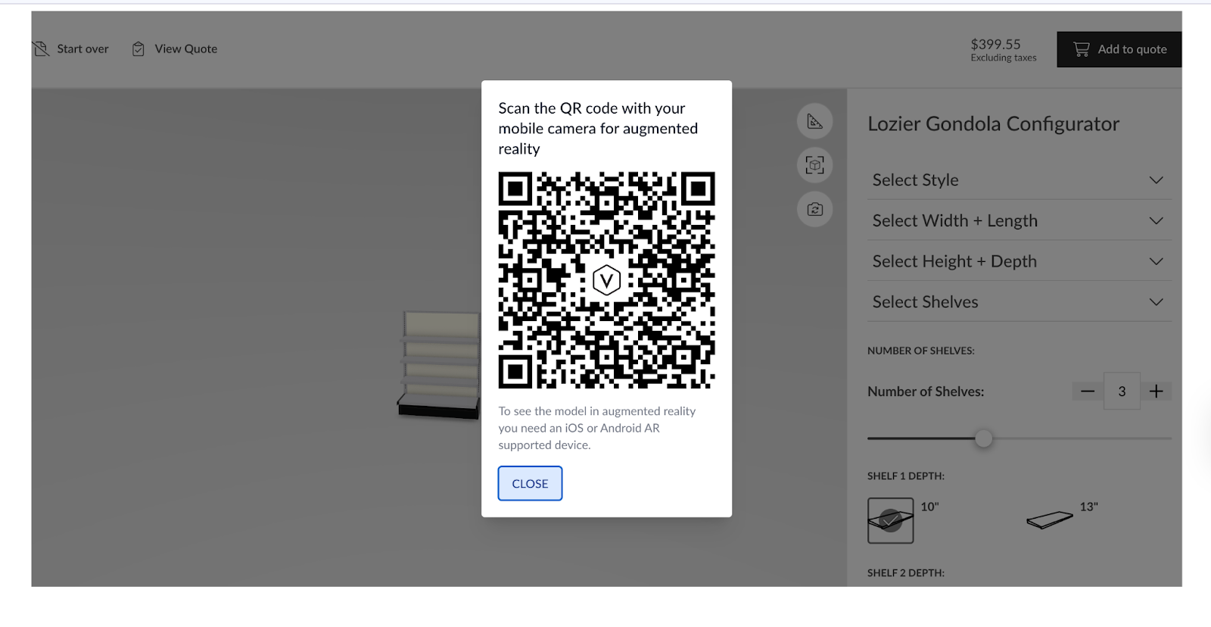Image resolution: width=1211 pixels, height=627 pixels.
Task: Click the QR code image
Action: click(606, 280)
